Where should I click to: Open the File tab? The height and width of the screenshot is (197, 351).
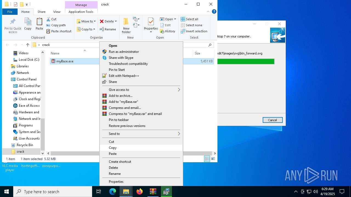pos(10,12)
